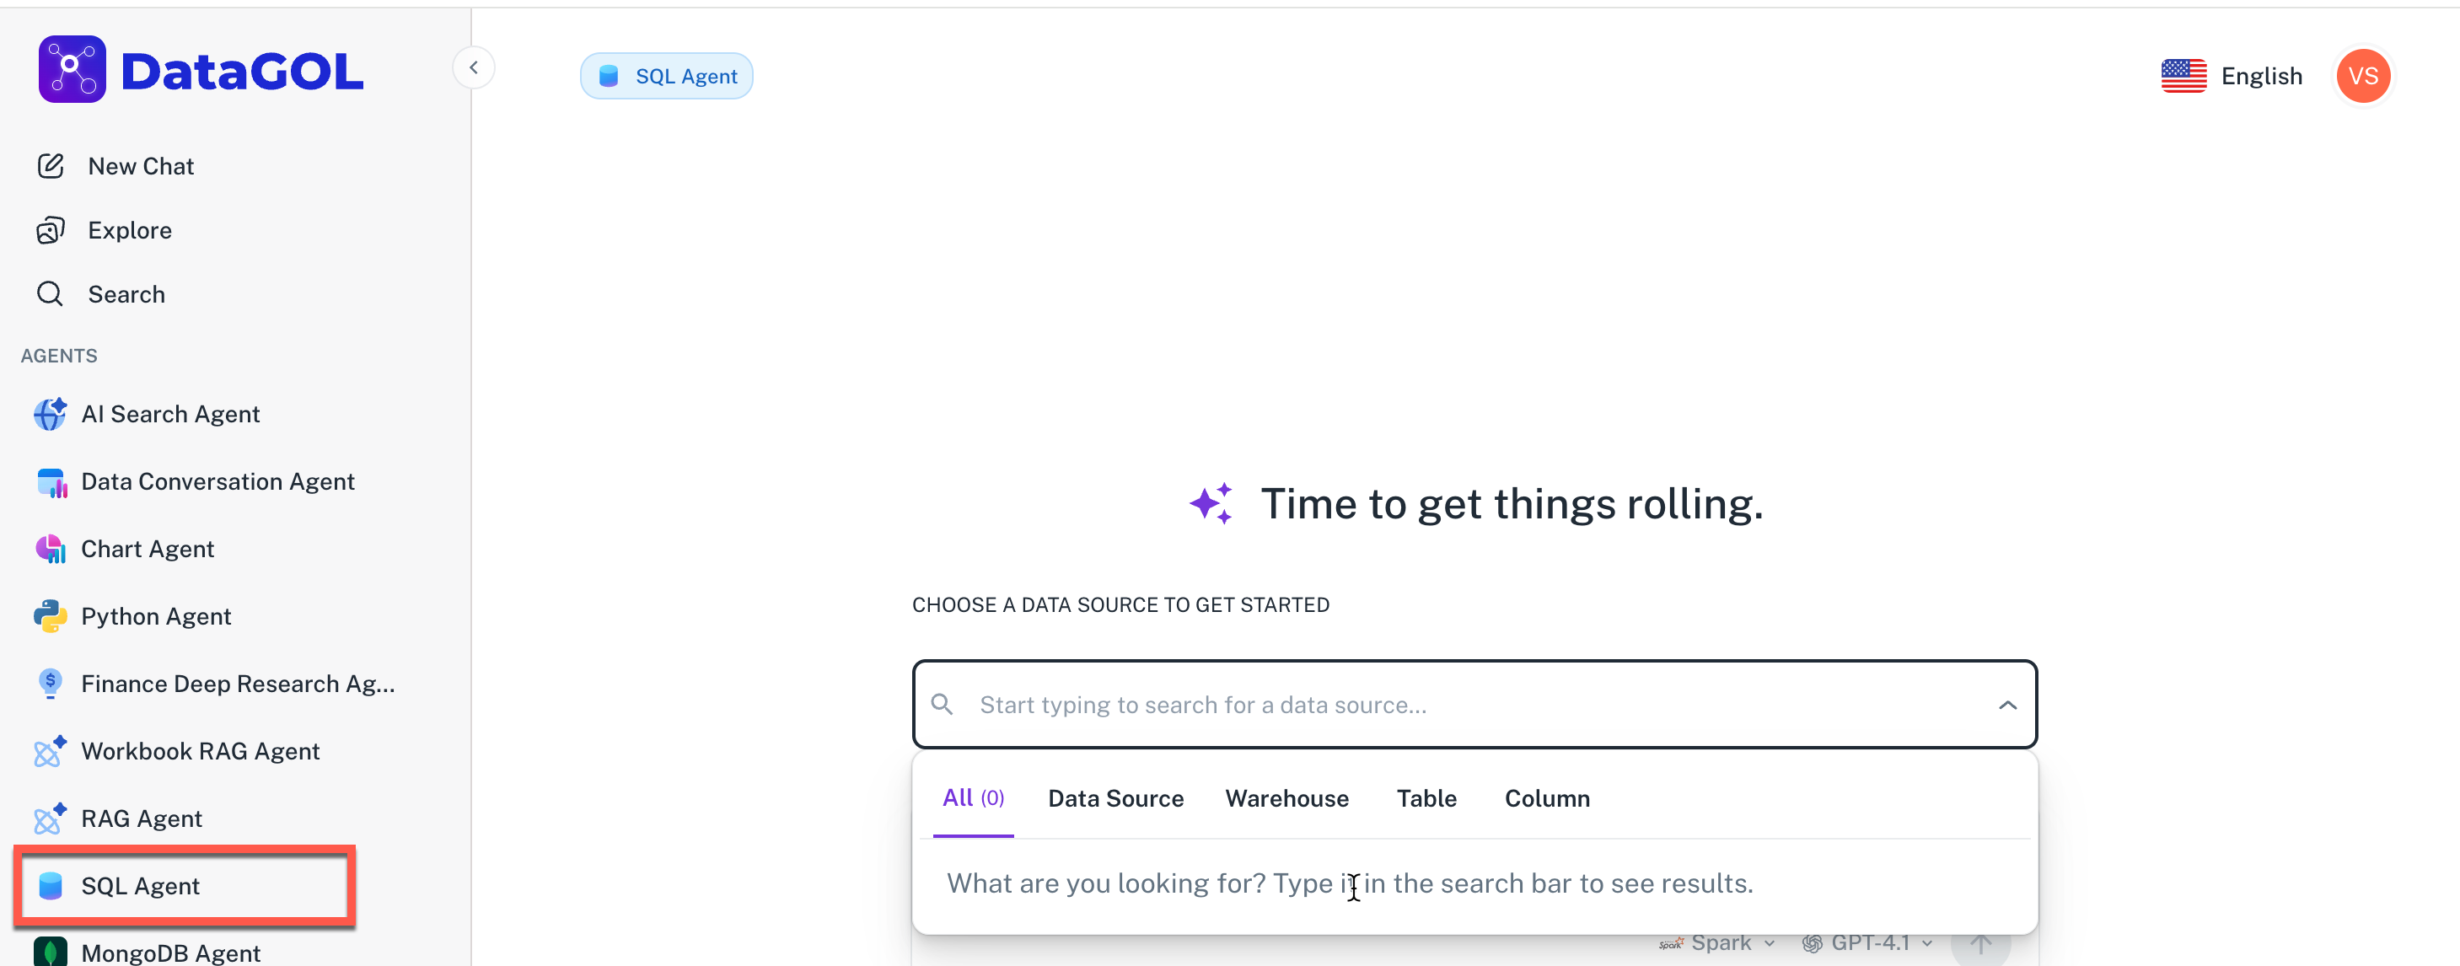The image size is (2460, 966).
Task: Click the data source search input field
Action: 1432,706
